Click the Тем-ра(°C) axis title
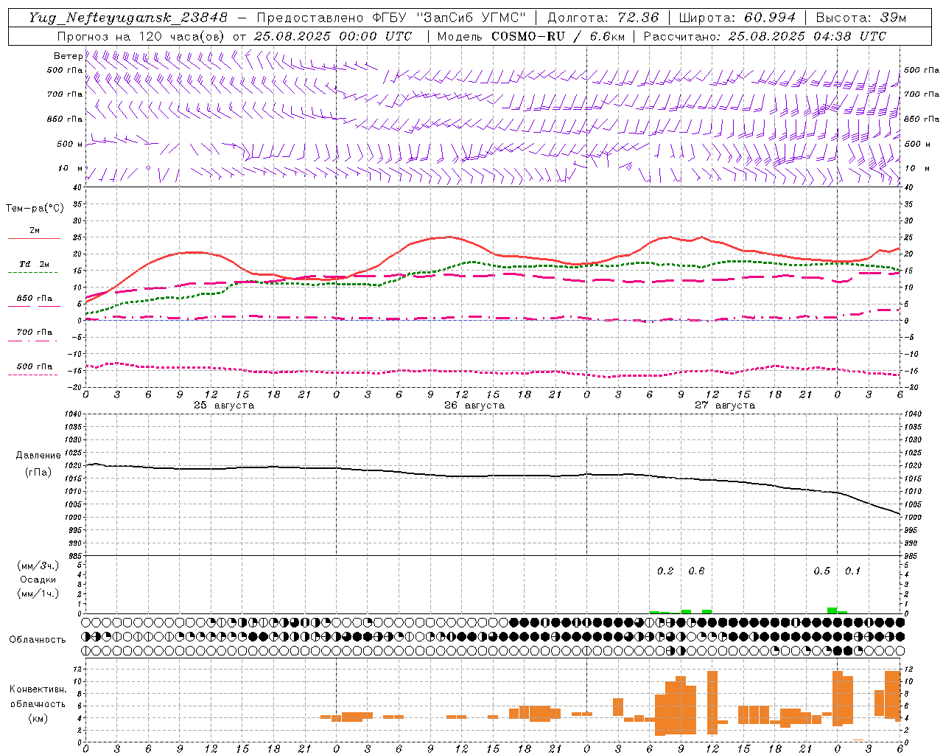This screenshot has height=755, width=943. click(35, 209)
